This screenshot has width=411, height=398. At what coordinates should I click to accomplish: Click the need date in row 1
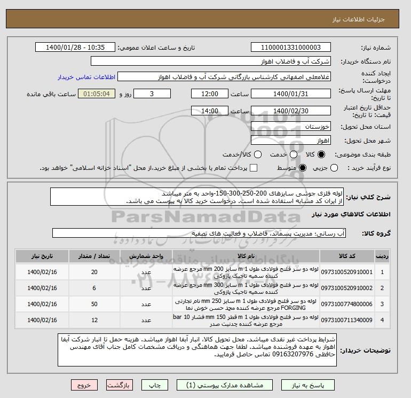(x=42, y=272)
